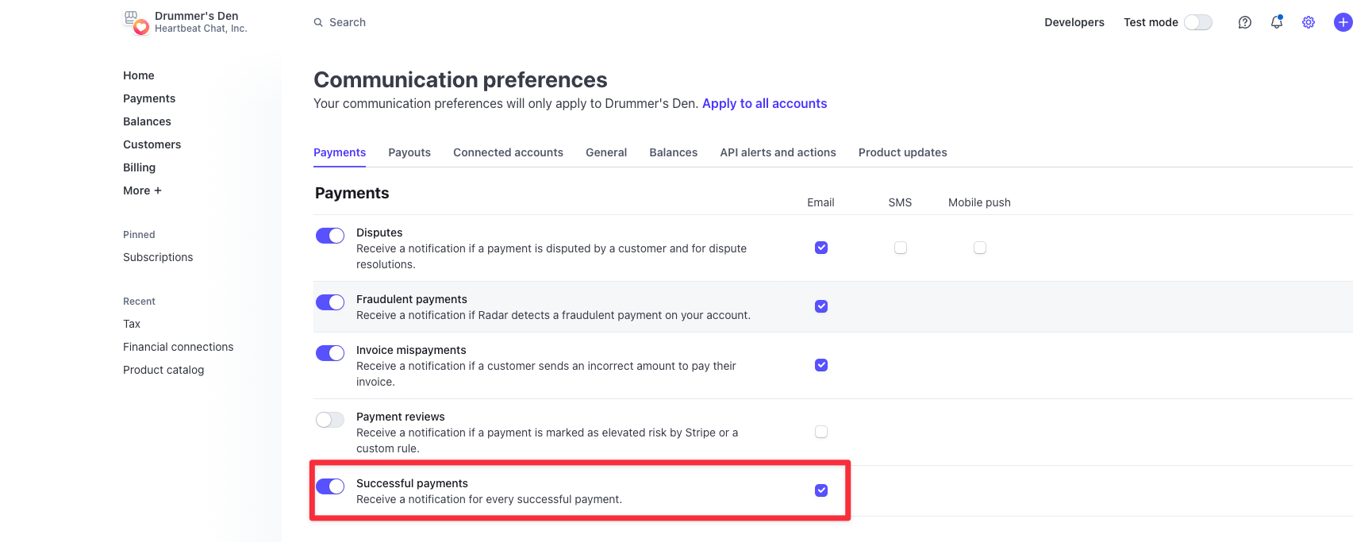1372x542 pixels.
Task: Uncheck the Fraudulent payments email checkbox
Action: pyautogui.click(x=821, y=306)
